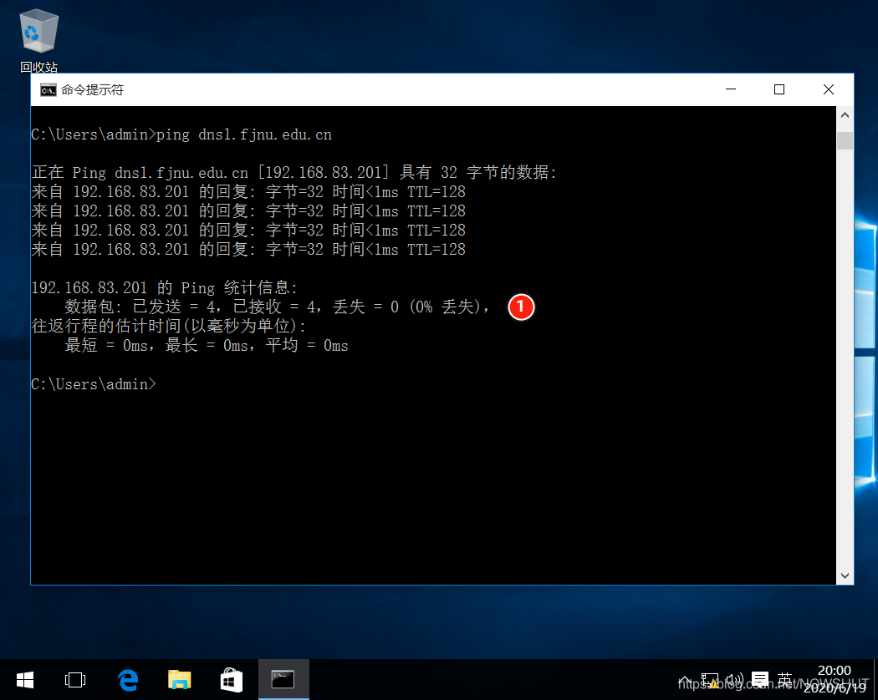Open the Action Center notifications icon

tap(759, 680)
